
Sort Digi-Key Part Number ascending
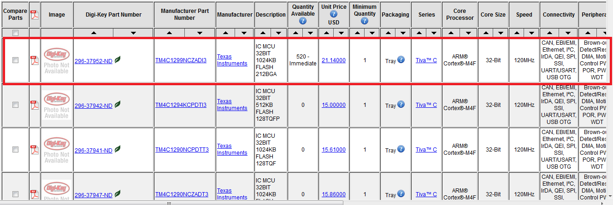tap(94, 33)
